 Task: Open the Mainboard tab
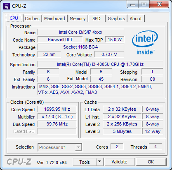click(x=54, y=19)
